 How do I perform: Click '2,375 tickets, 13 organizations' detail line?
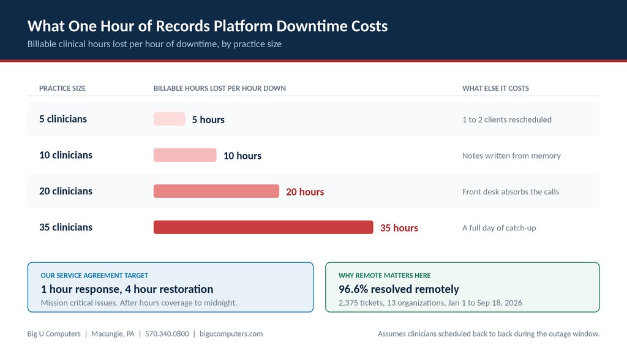[x=430, y=303]
